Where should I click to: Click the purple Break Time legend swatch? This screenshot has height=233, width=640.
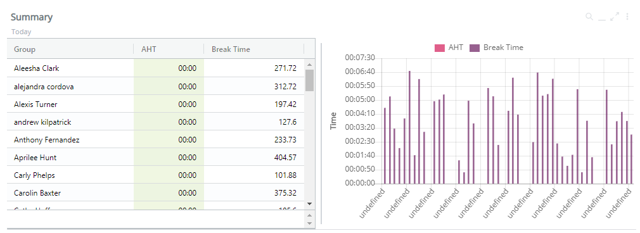coord(475,47)
